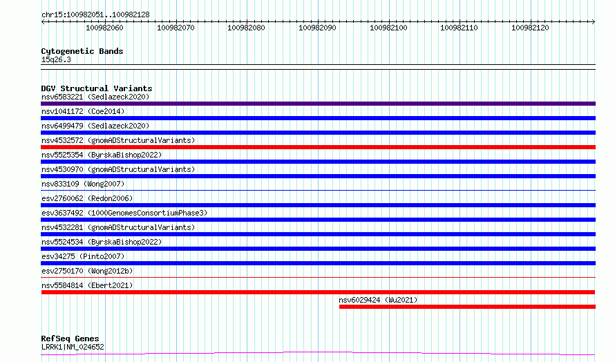Open nsv6499479 (Sedlazeck2020) variant label
Viewport: 615px width, 362px height.
[x=95, y=126]
